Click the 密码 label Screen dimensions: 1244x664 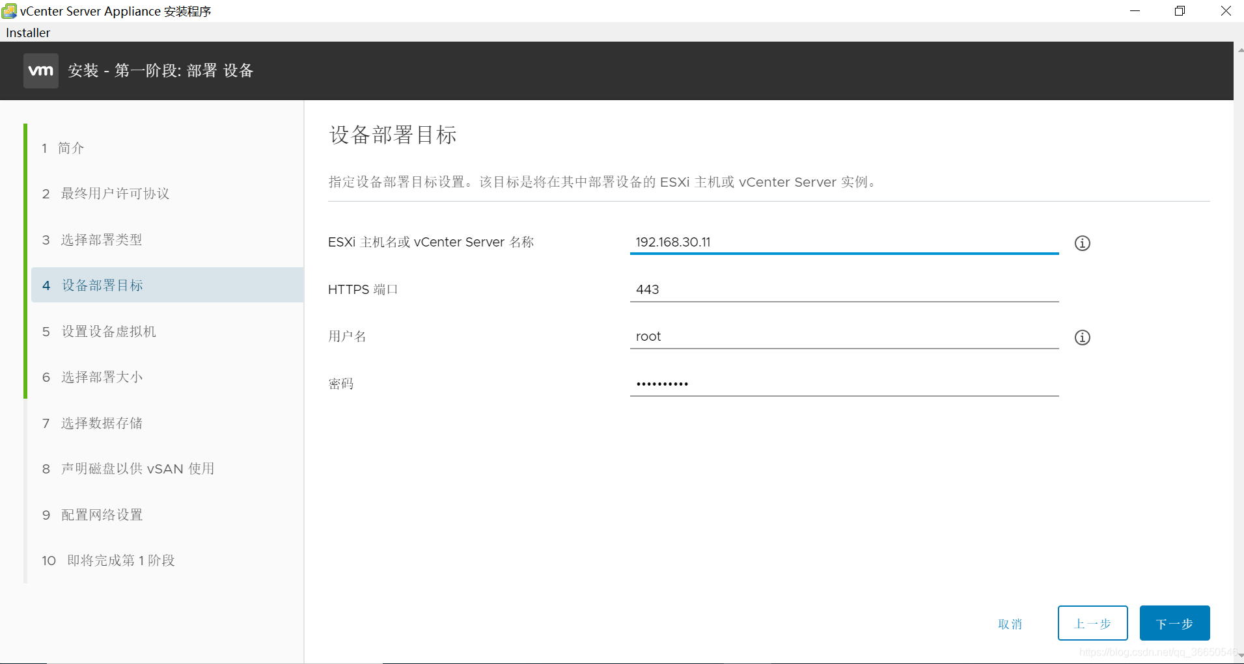coord(341,384)
